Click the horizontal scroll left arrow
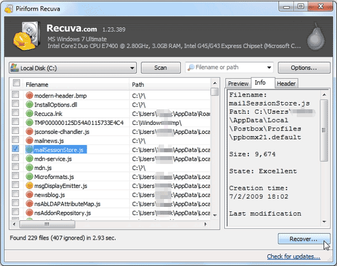The image size is (337, 266). tap(14, 224)
